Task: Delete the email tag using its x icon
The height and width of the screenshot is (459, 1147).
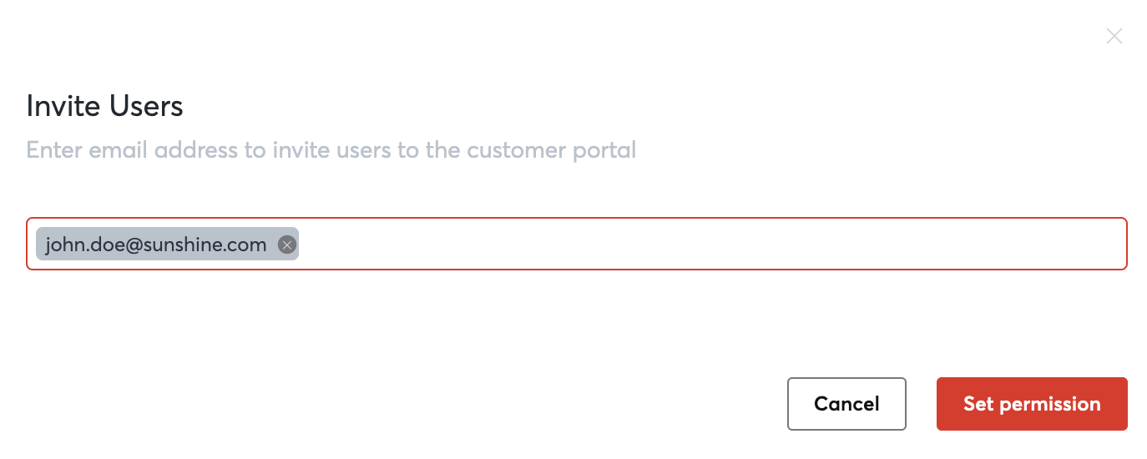Action: point(287,245)
